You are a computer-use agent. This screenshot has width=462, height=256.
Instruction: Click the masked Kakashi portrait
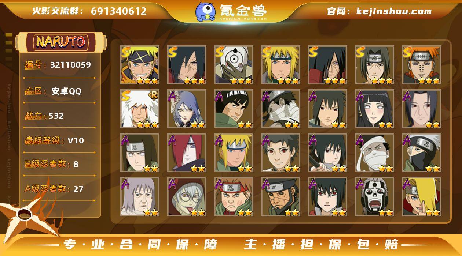421,153
